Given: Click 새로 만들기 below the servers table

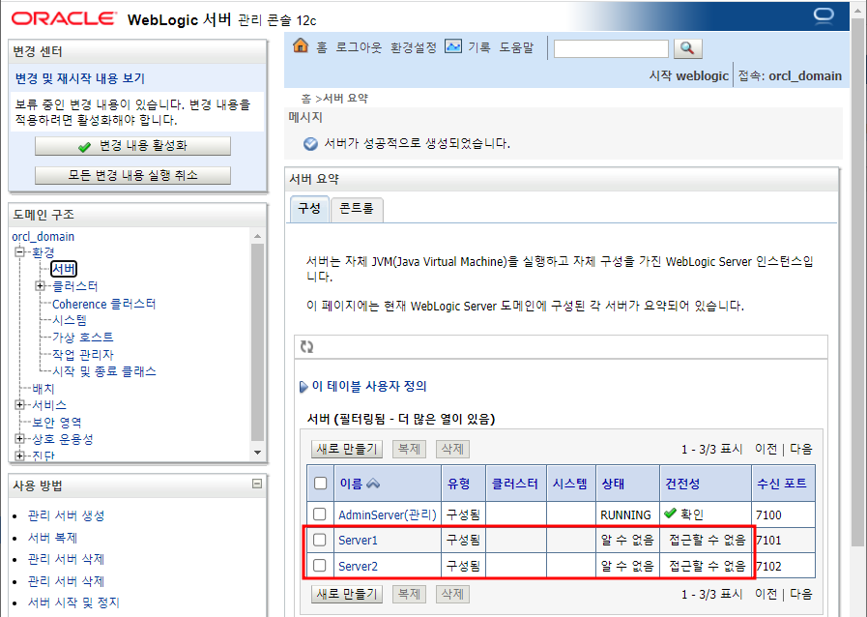Looking at the screenshot, I should click(347, 594).
